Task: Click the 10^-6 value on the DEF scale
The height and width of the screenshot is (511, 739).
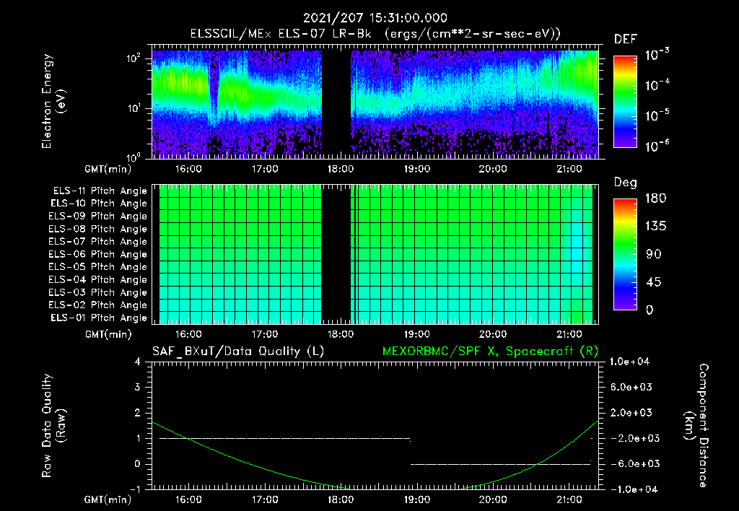Action: pos(657,146)
